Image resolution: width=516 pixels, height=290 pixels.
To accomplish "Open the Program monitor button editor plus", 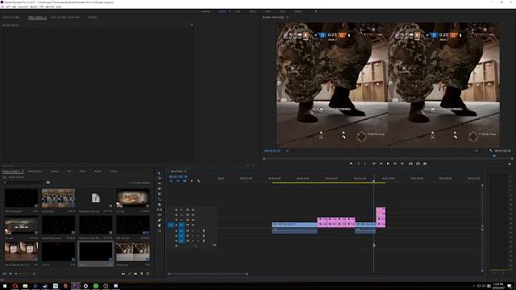I will coord(510,164).
